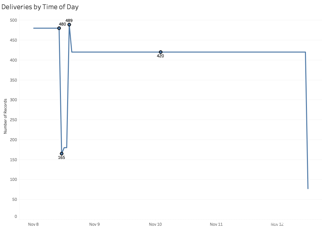Click the lowest marked data point at 165
This screenshot has width=322, height=229.
click(62, 153)
